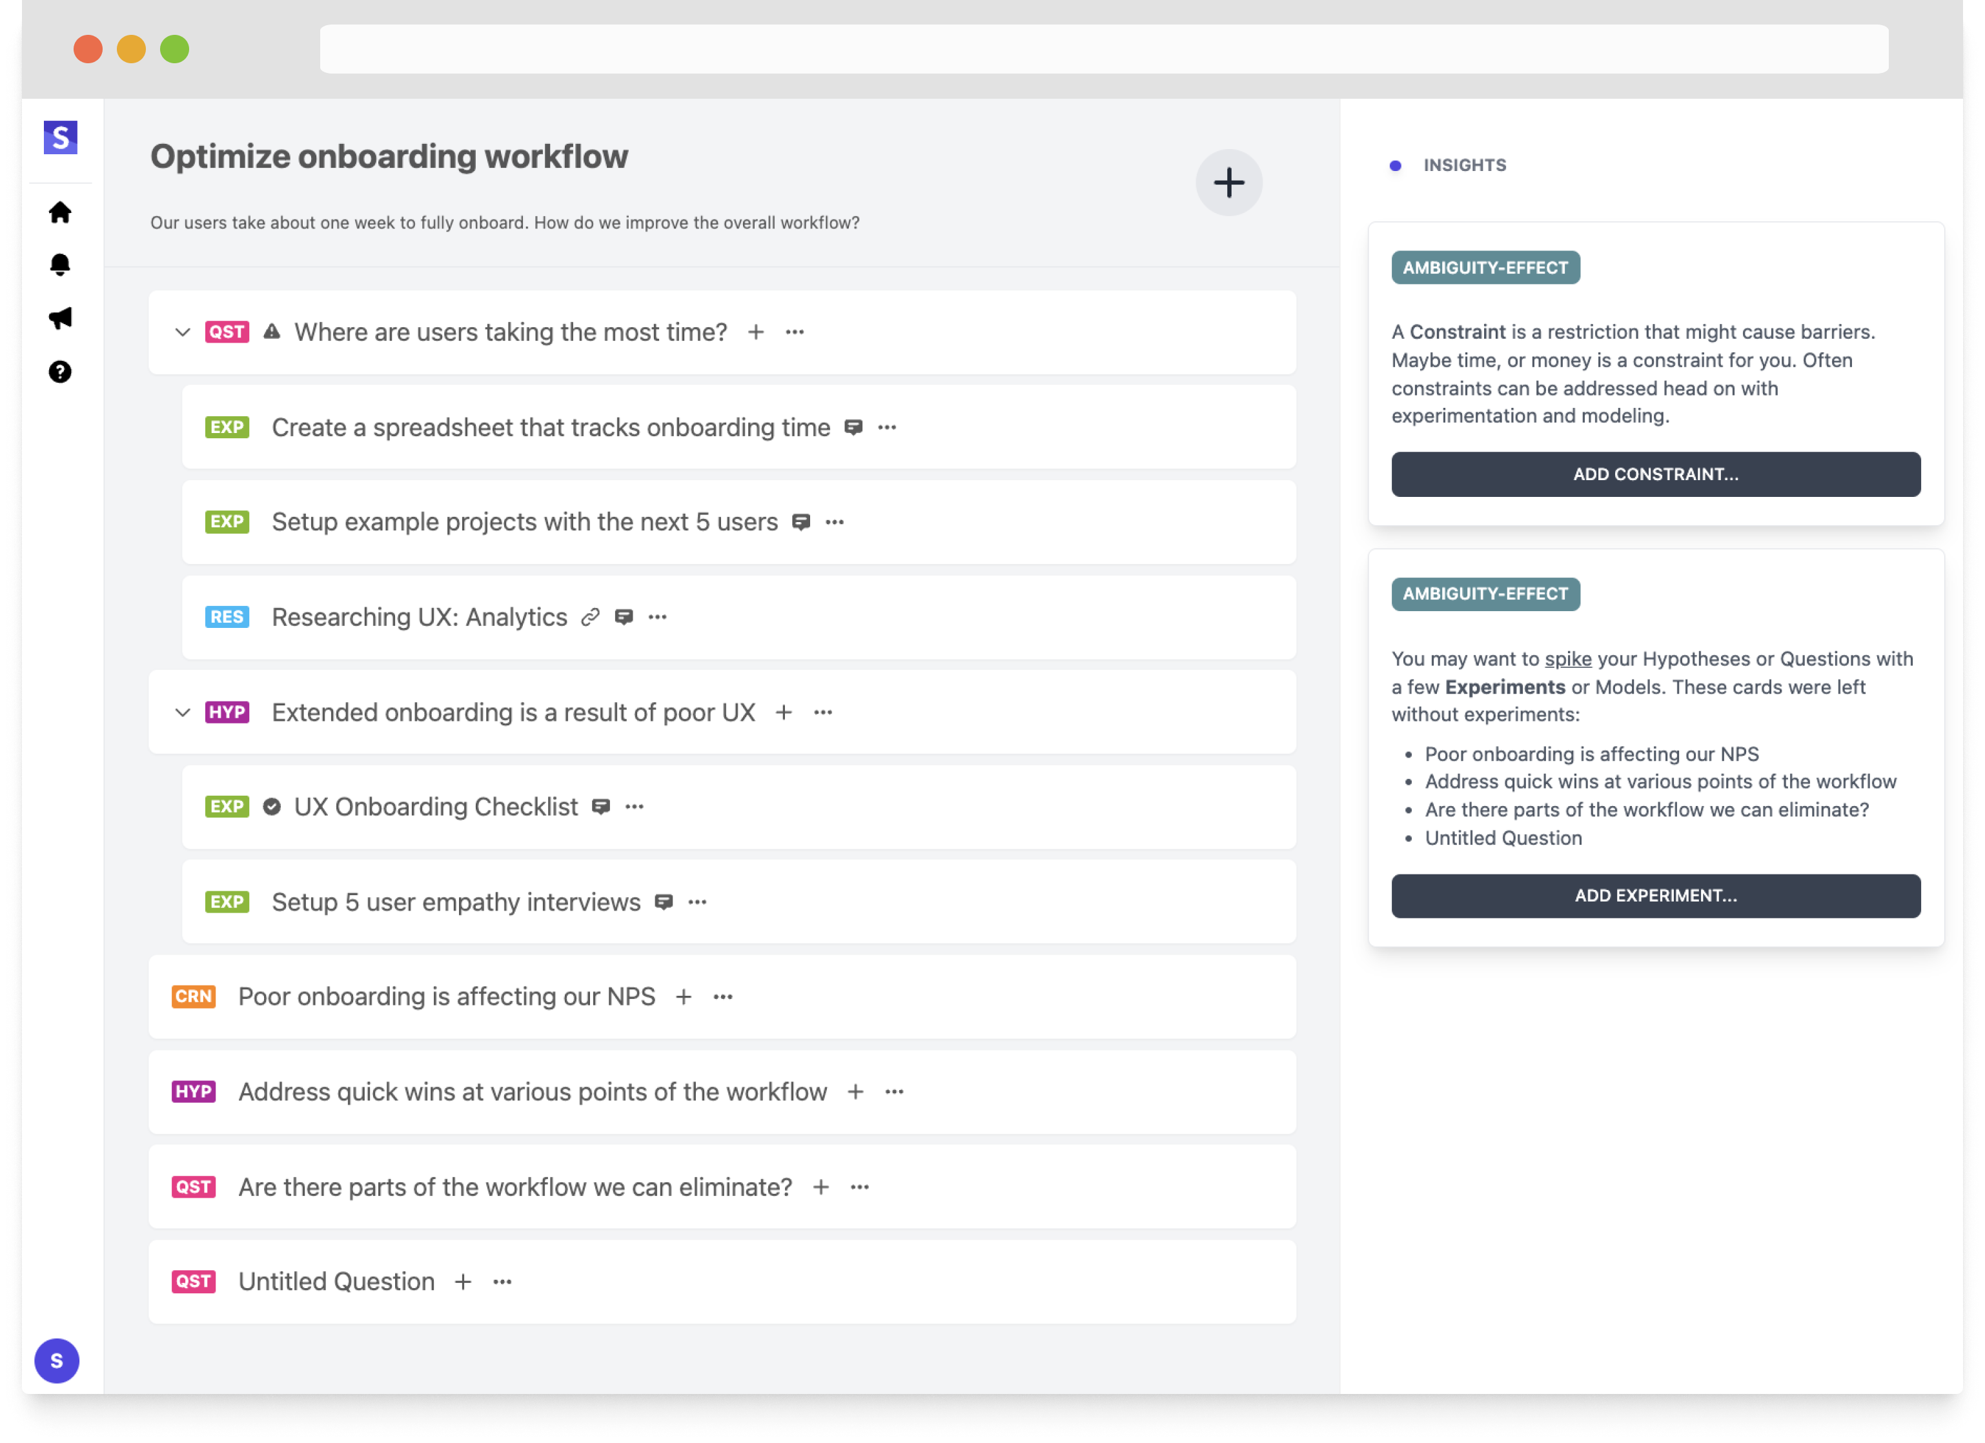This screenshot has width=1985, height=1443.
Task: Add child to 'Are there parts of the workflow' card
Action: click(821, 1187)
